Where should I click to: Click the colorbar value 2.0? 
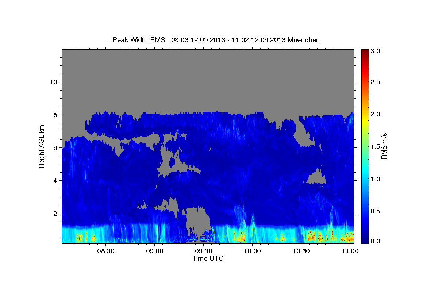point(375,114)
